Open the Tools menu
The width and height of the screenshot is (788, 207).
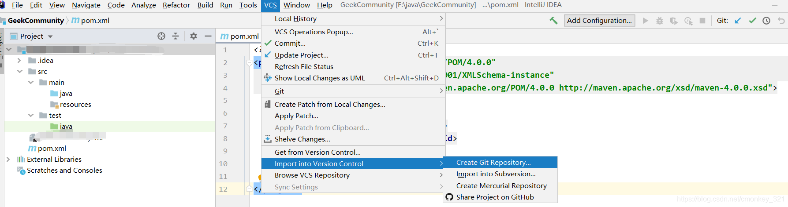point(248,5)
